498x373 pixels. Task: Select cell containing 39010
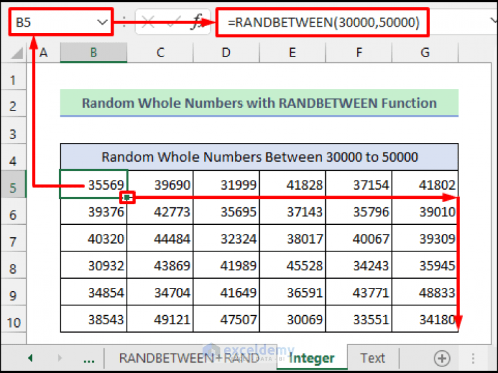[425, 211]
